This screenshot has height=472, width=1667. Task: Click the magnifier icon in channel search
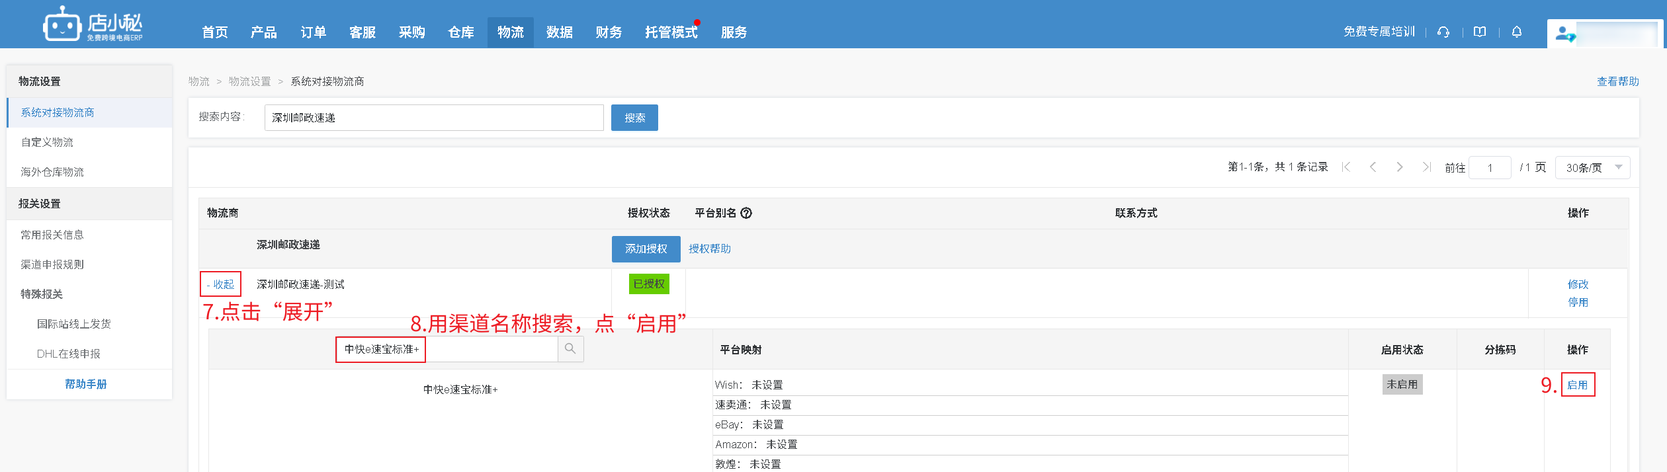(x=570, y=349)
